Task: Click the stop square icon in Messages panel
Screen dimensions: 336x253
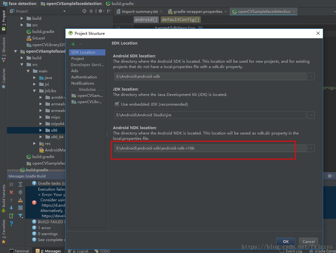Action: (x=11, y=184)
